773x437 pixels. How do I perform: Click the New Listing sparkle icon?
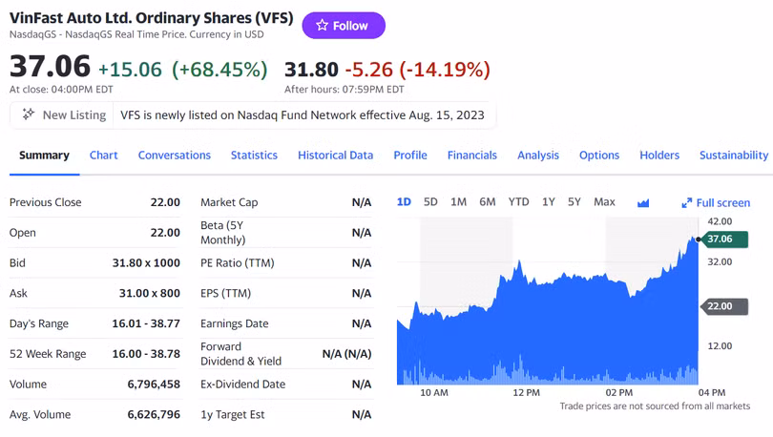(x=29, y=114)
